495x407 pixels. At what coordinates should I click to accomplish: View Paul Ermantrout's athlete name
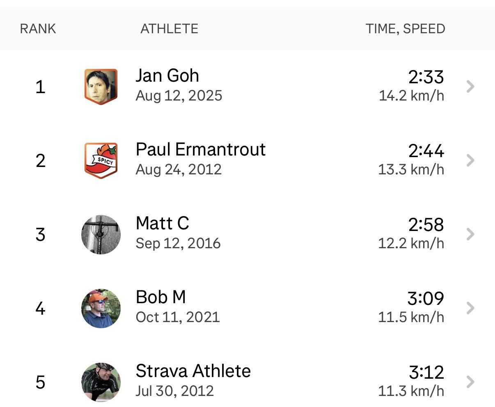(200, 150)
